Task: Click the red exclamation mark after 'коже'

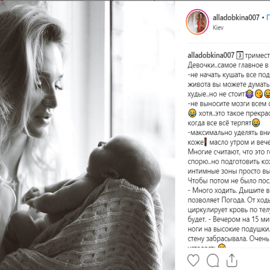Action: click(206, 142)
